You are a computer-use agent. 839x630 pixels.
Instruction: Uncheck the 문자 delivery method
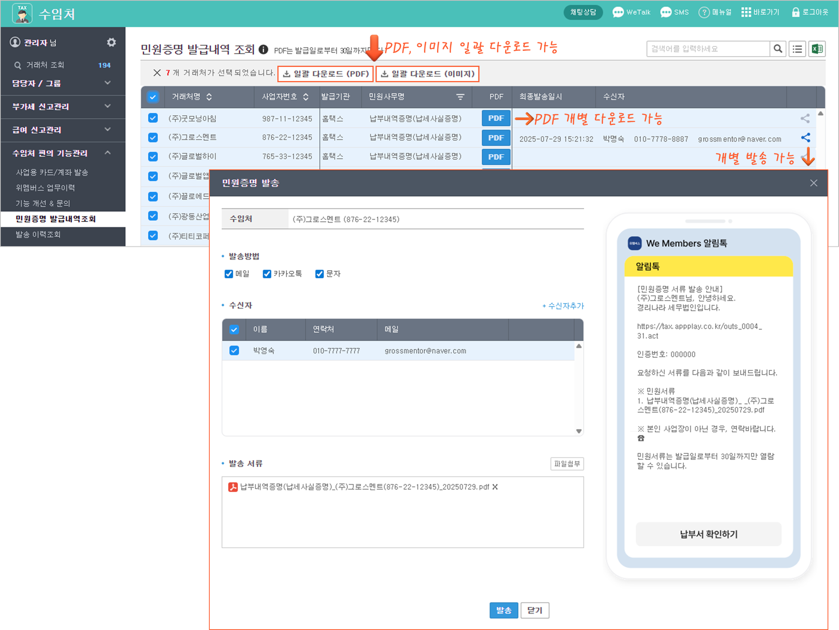click(x=320, y=274)
